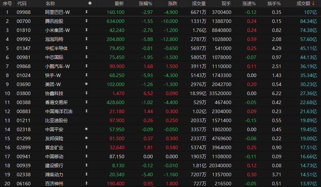Open the stock 小米集团-W by name
Image resolution: width=321 pixels, height=187 pixels.
tap(58, 30)
